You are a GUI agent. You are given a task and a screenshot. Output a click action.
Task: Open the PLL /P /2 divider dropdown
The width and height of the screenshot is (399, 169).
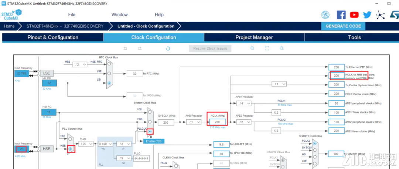tap(124, 144)
